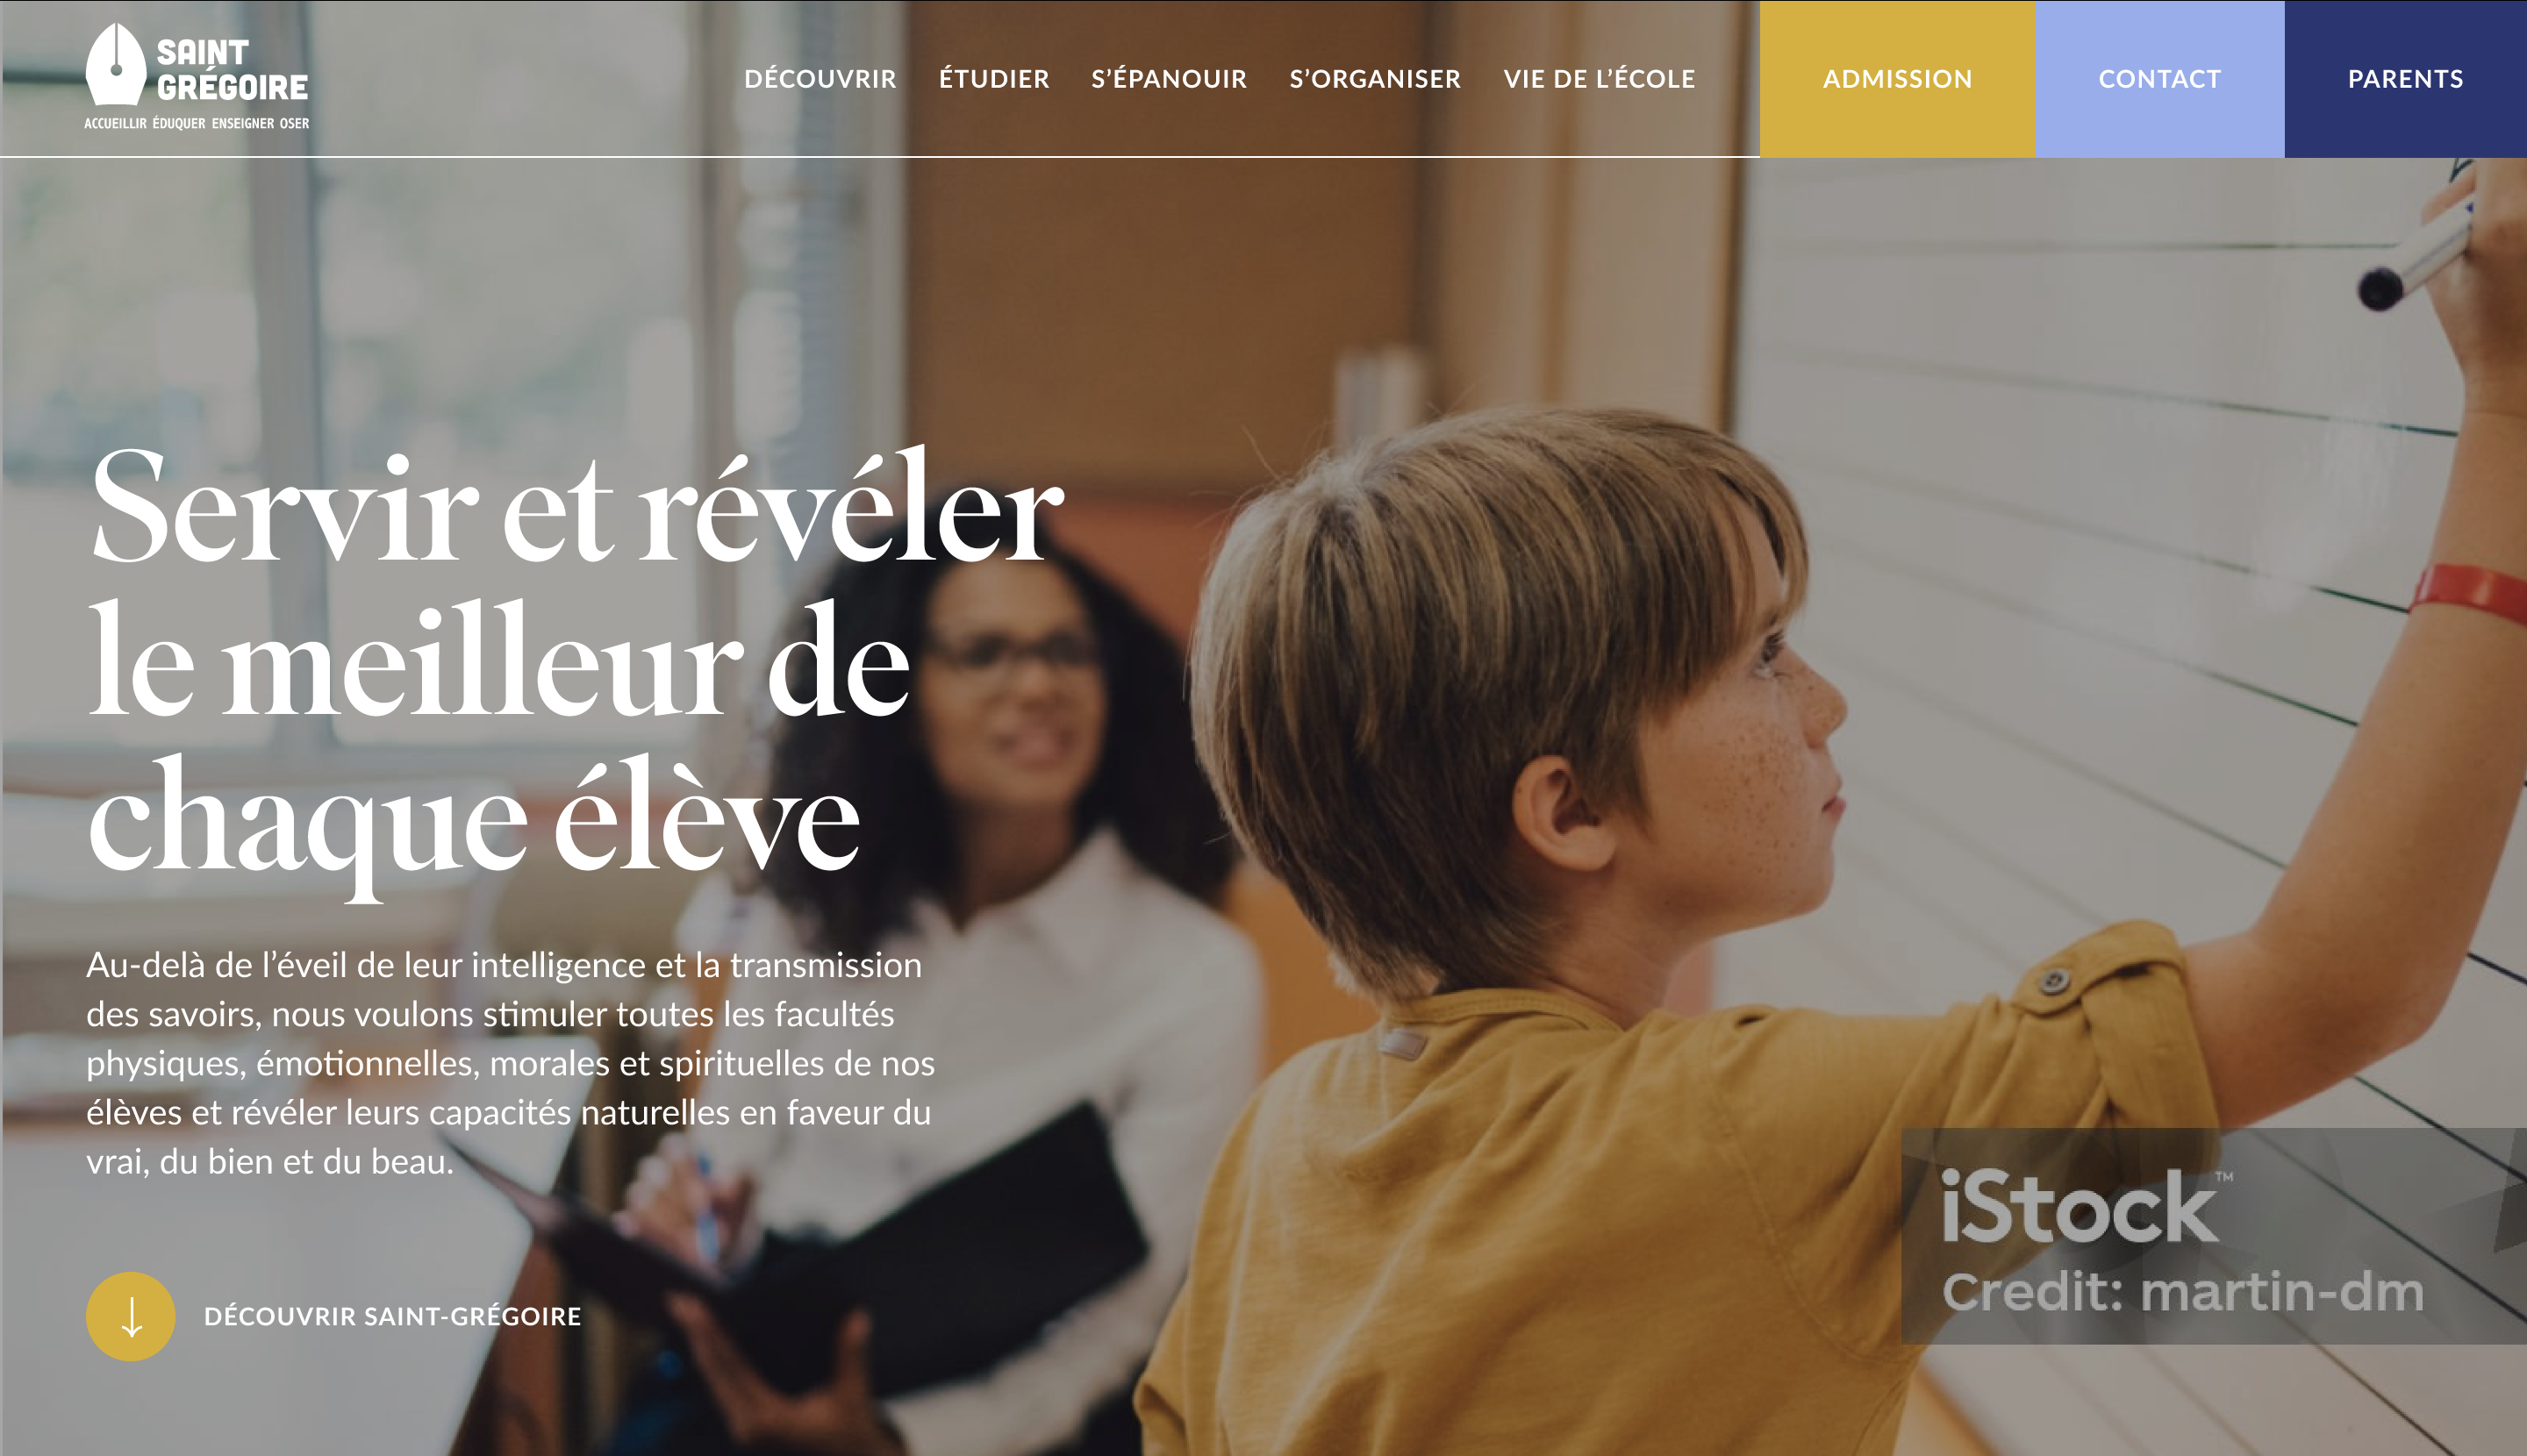The height and width of the screenshot is (1456, 2527).
Task: Open the ÉTUDIER menu section
Action: pos(991,76)
